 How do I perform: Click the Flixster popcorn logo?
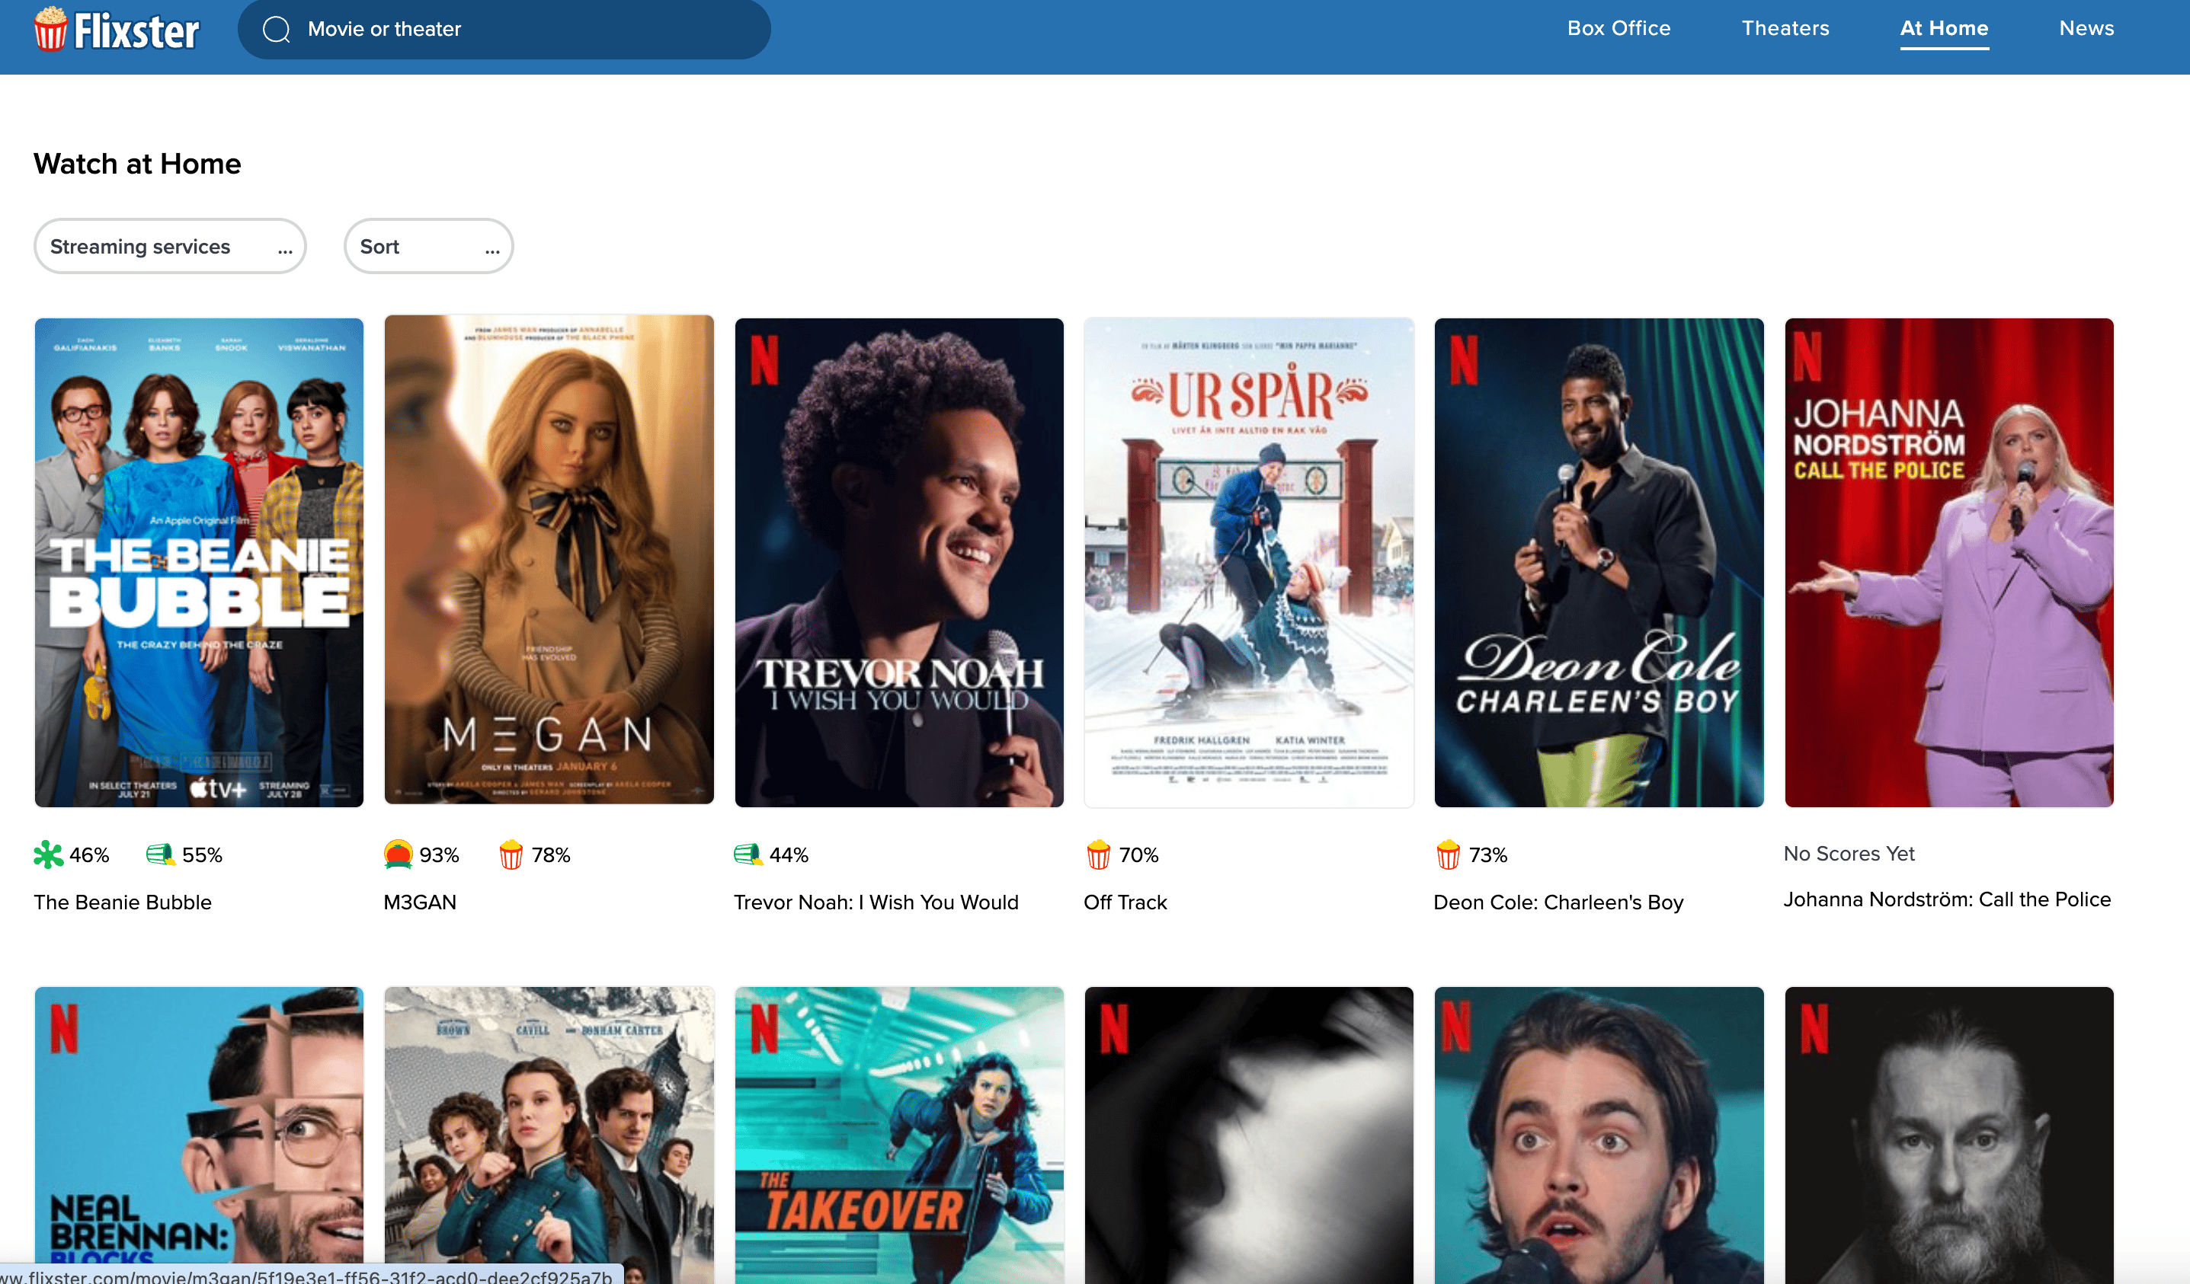[50, 30]
